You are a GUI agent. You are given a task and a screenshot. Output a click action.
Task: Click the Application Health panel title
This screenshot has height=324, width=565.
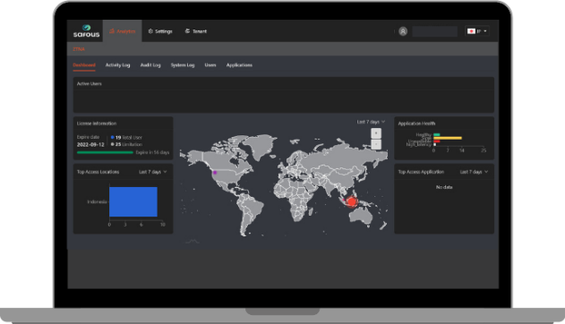click(x=416, y=124)
